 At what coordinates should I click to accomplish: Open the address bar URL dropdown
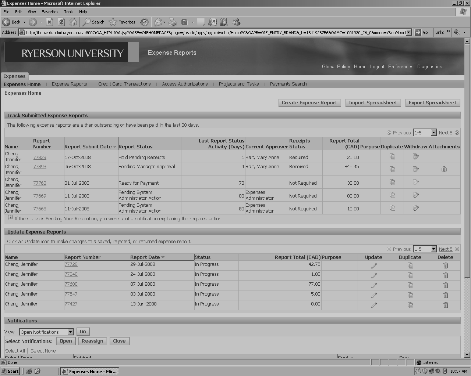[x=408, y=32]
